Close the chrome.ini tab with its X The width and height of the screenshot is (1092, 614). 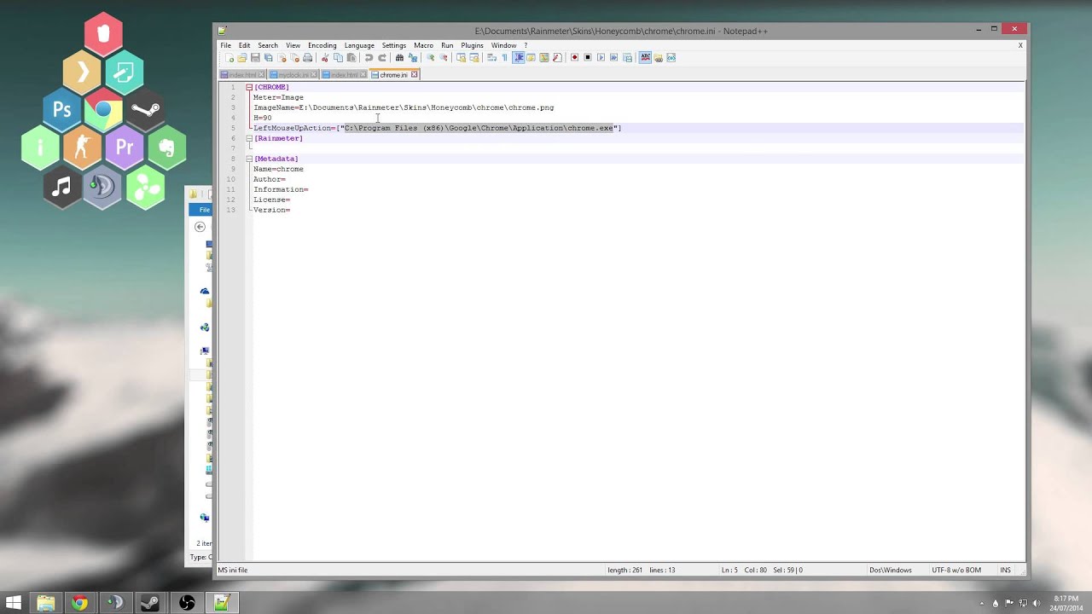point(415,75)
